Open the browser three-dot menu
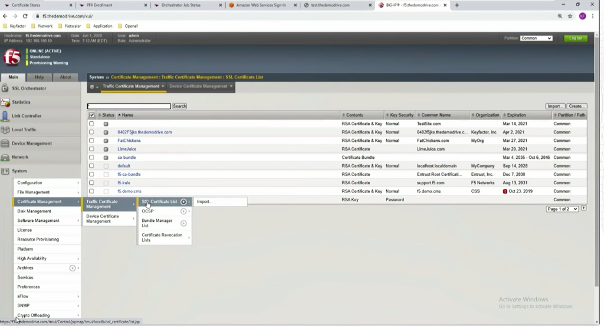 [593, 16]
